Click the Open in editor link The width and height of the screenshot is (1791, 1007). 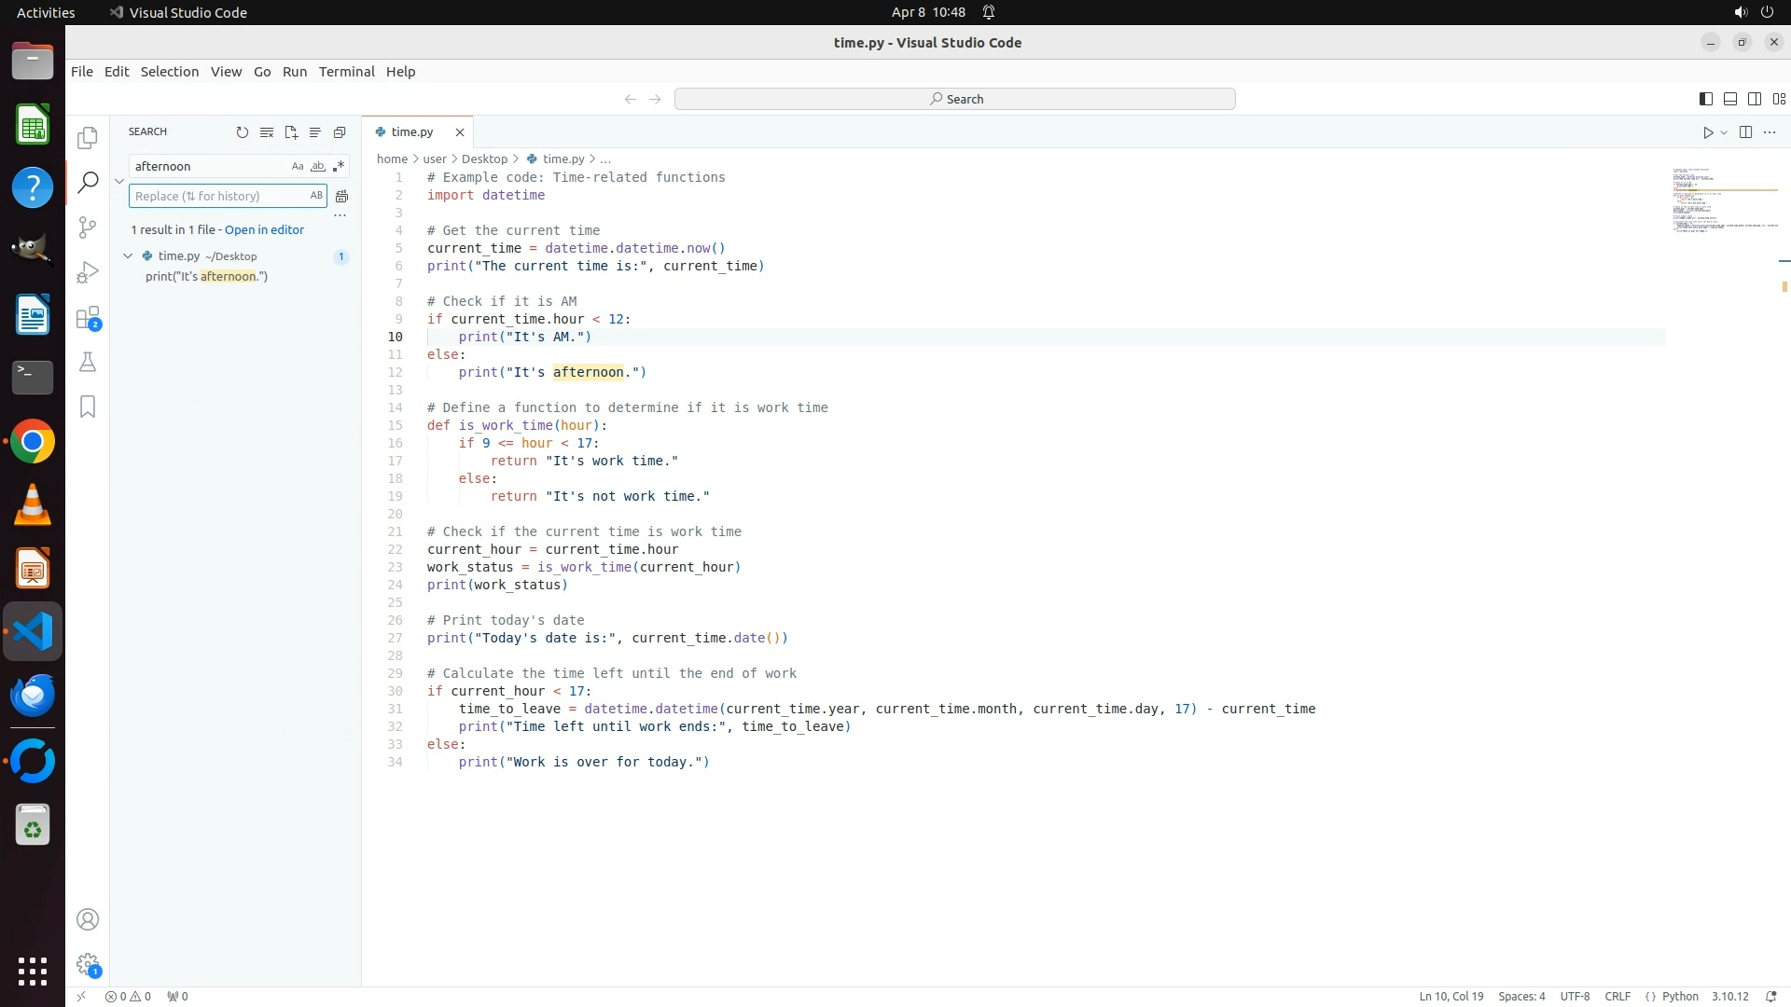(x=264, y=229)
